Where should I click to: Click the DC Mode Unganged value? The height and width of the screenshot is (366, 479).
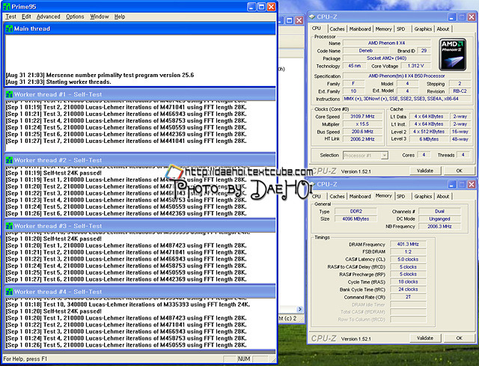tap(439, 219)
